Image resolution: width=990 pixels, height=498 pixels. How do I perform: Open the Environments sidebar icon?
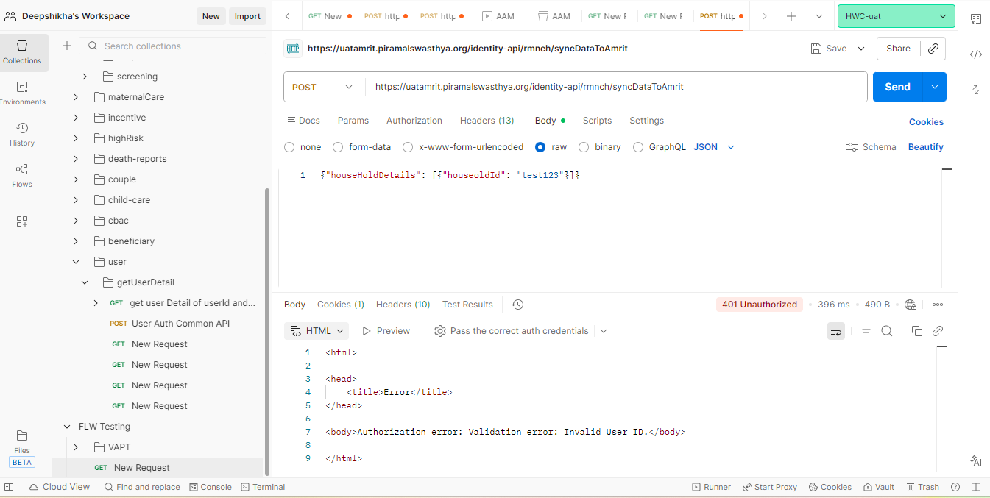(x=22, y=93)
